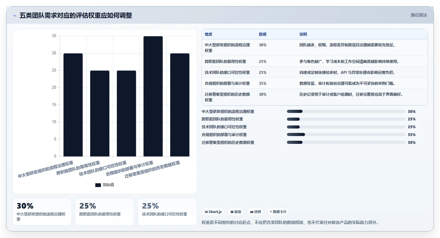The image size is (440, 238).
Task: Select the 迁移密集型组织的历史数据权重 table cell
Action: tap(229, 97)
